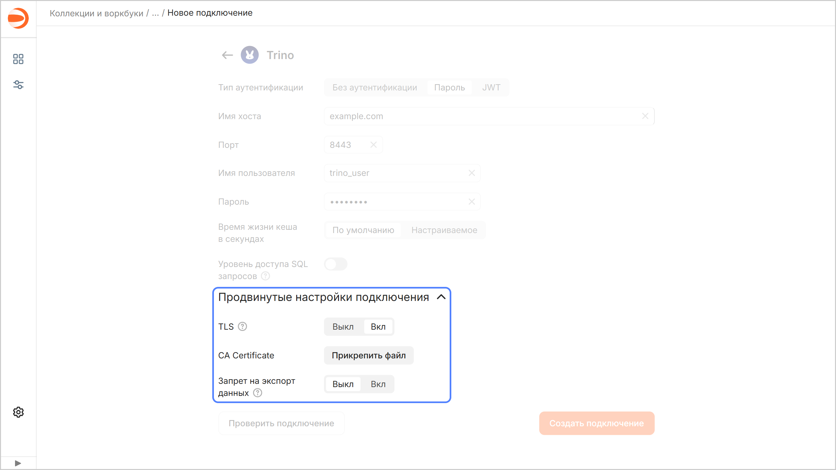The height and width of the screenshot is (470, 836).
Task: Clear the port field value
Action: click(374, 145)
